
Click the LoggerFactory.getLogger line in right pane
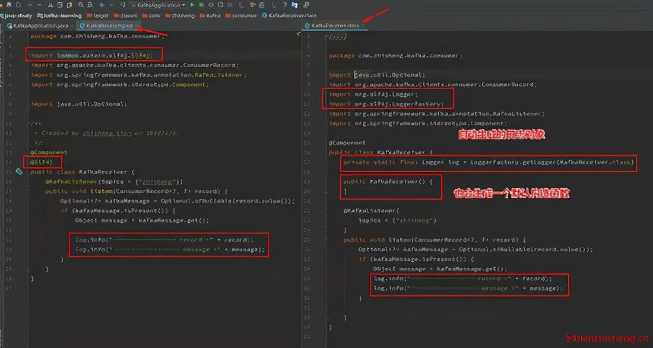(487, 163)
